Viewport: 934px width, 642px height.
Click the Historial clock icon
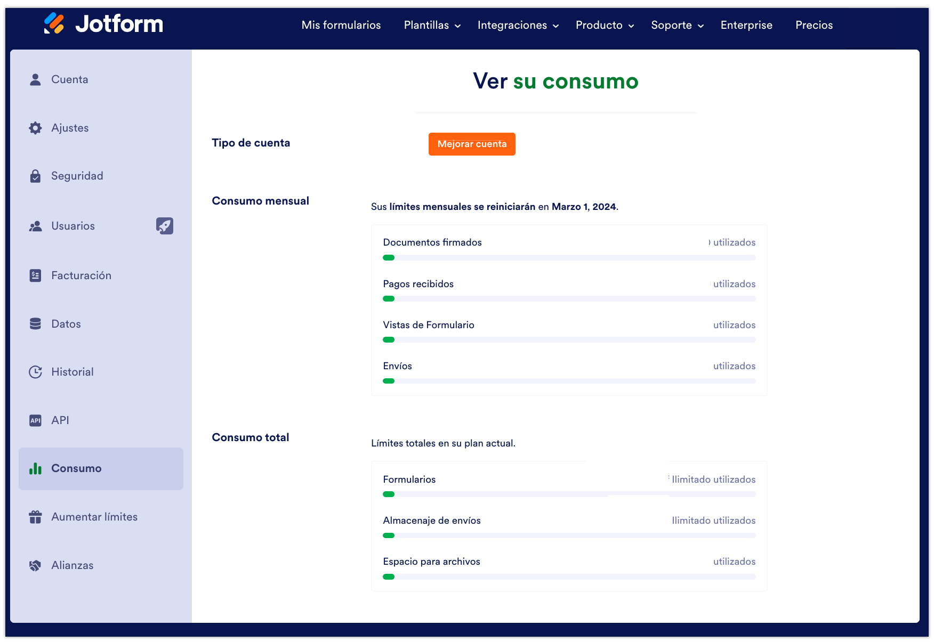point(35,372)
